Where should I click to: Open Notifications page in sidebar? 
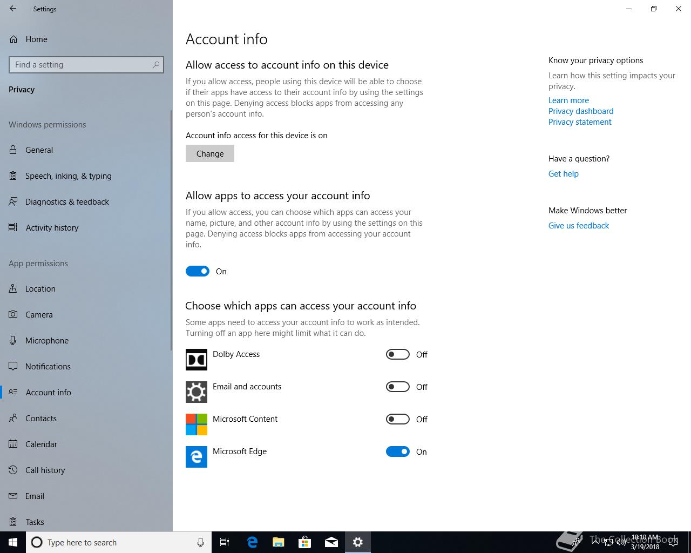point(85,366)
